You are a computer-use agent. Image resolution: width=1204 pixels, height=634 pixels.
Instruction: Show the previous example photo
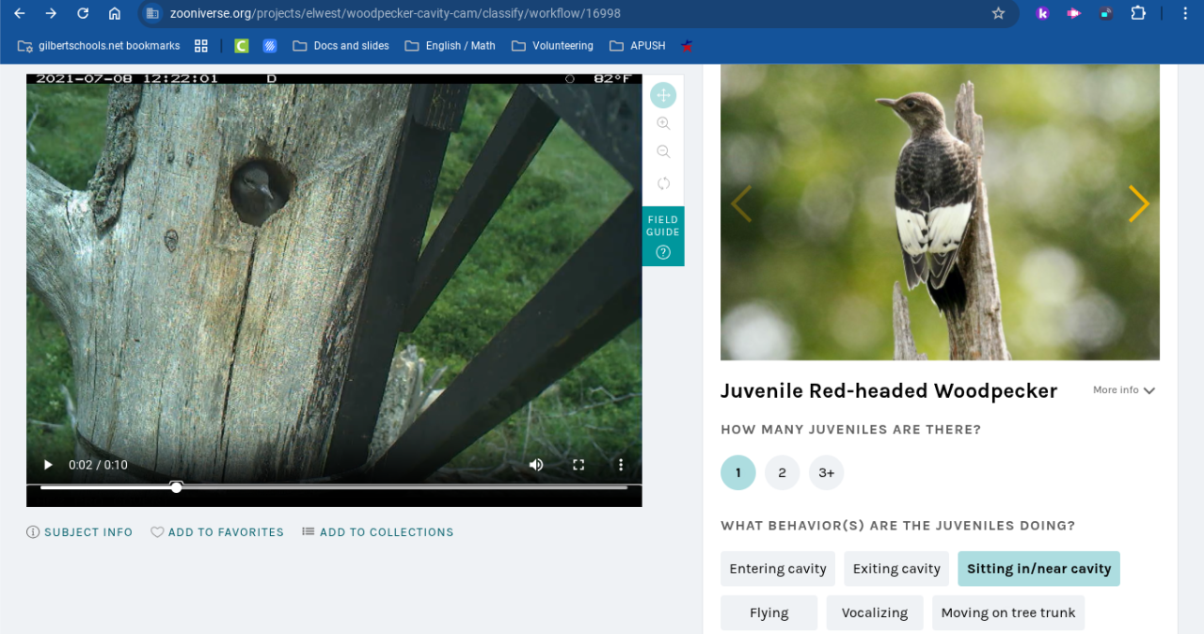(x=741, y=203)
